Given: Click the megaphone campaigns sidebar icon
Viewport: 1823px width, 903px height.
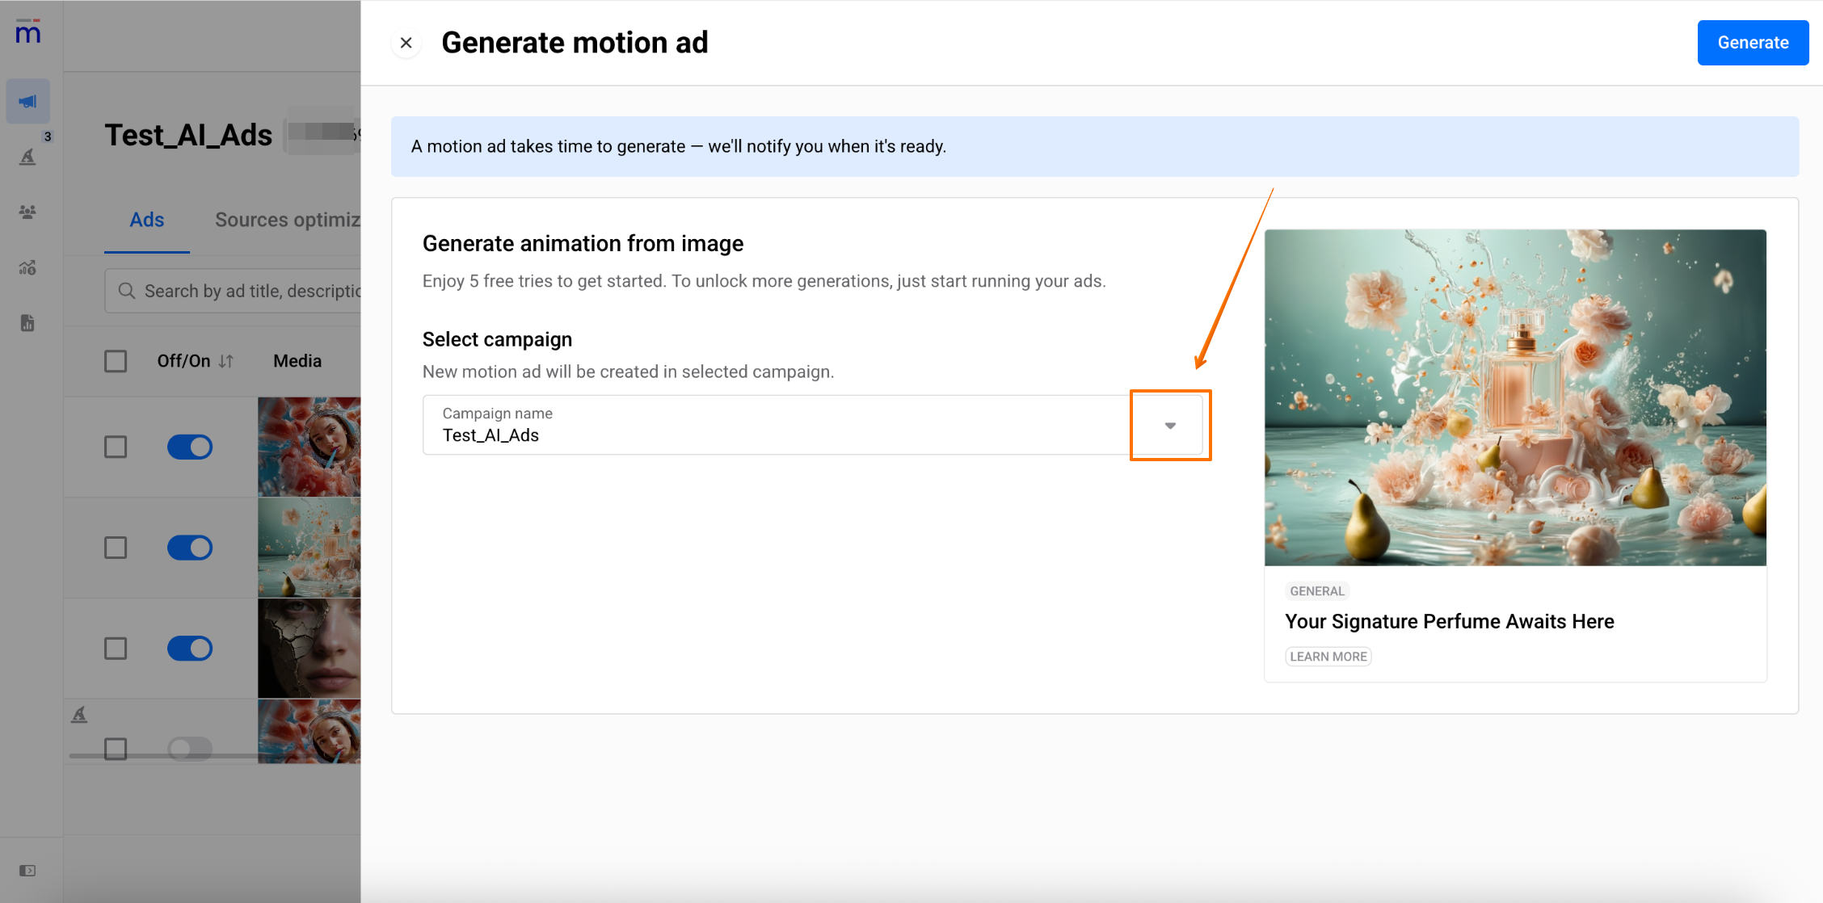Looking at the screenshot, I should [28, 102].
